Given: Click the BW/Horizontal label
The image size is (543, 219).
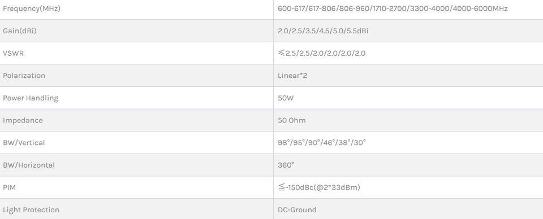Looking at the screenshot, I should [x=29, y=165].
